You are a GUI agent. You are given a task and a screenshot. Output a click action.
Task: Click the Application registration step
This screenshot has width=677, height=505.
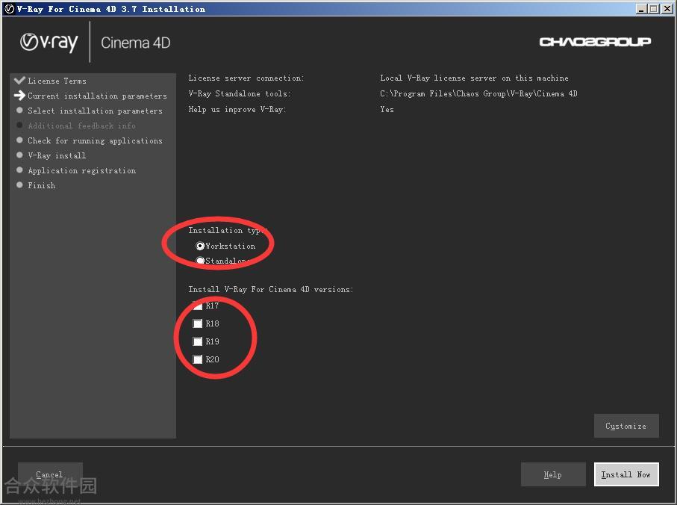(x=81, y=170)
